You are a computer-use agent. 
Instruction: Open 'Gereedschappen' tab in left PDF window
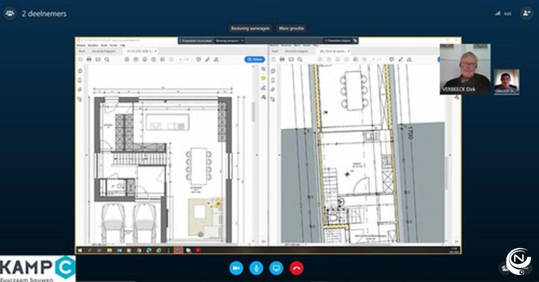(x=104, y=51)
